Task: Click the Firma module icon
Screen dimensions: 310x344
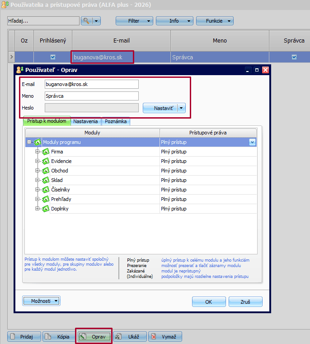Action: pyautogui.click(x=46, y=152)
